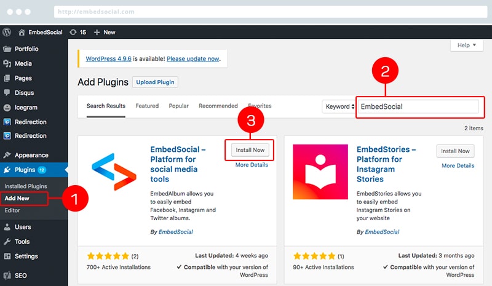This screenshot has width=492, height=286.
Task: Click the Users person icon
Action: (7, 227)
